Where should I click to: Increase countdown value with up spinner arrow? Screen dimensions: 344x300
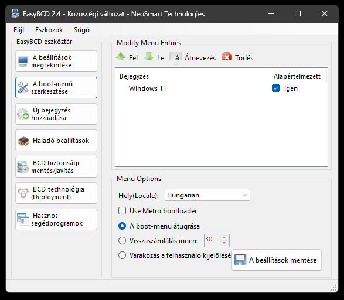coord(224,237)
